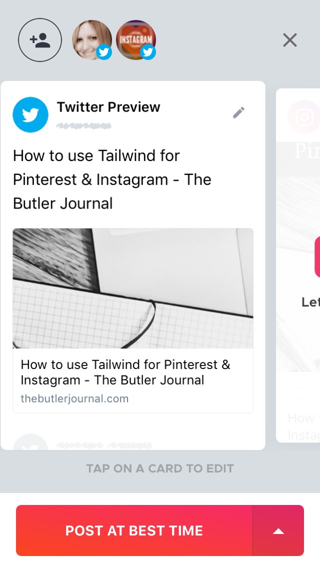The image size is (320, 568).
Task: Open the Twitter Preview card heading
Action: (108, 107)
